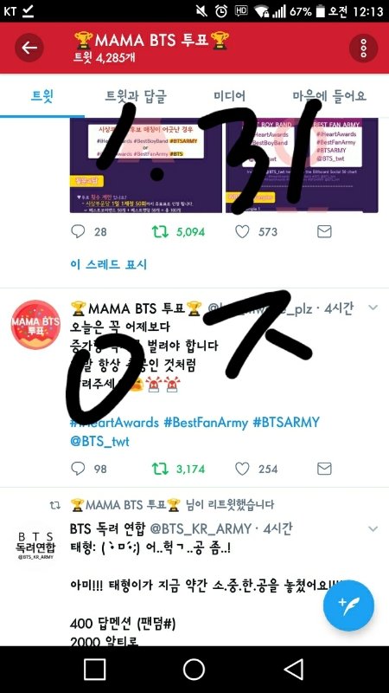Switch to the 트윗과 답글 tab

pos(136,96)
